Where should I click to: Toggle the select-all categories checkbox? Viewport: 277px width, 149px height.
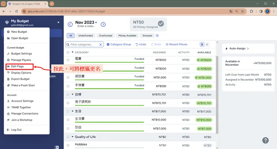pyautogui.click(x=68, y=52)
